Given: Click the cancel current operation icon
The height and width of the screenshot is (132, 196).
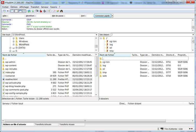Looking at the screenshot, I should click(x=37, y=11).
